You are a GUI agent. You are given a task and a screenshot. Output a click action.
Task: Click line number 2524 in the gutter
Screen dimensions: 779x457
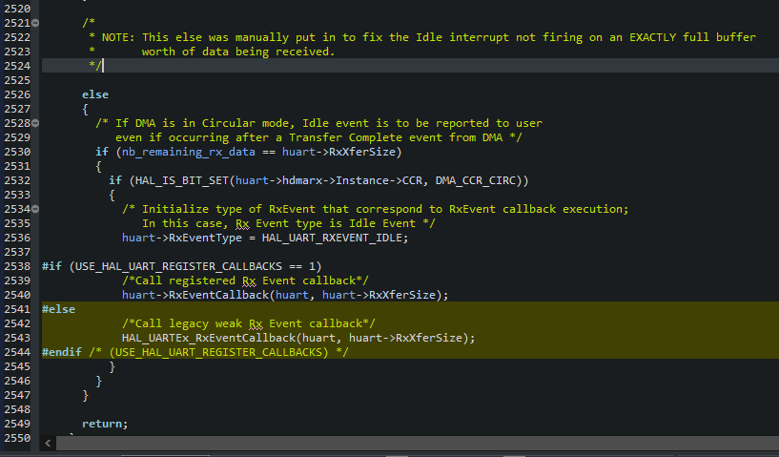coord(17,66)
